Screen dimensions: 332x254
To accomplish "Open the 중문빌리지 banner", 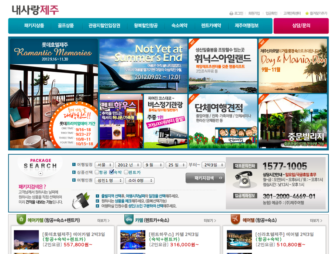I will pos(293,121).
